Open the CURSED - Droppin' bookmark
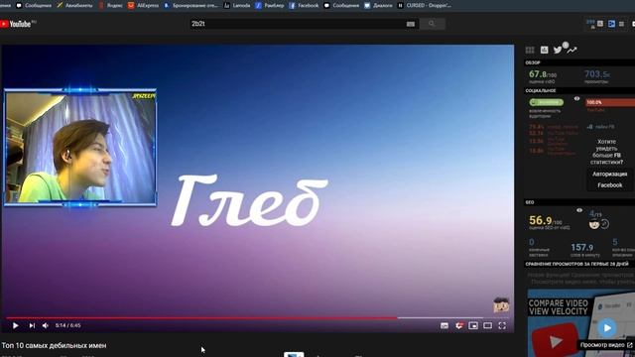The image size is (635, 357). click(425, 5)
